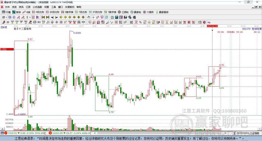
Task: Move chart left with black arrow
Action: pyautogui.click(x=52, y=17)
